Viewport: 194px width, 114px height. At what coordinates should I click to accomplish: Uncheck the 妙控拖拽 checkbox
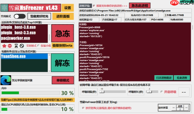[83, 108]
